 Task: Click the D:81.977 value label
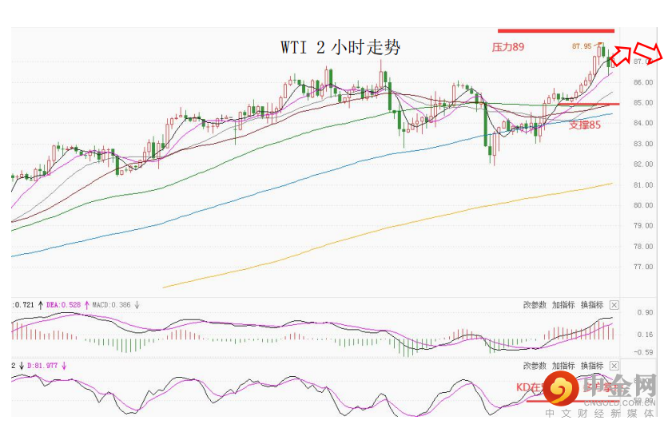click(x=42, y=366)
